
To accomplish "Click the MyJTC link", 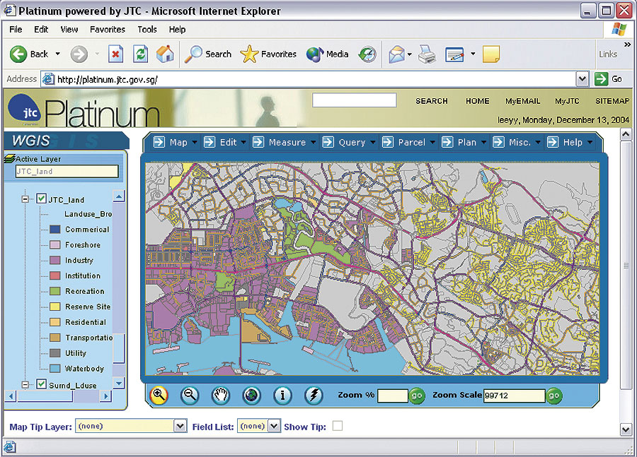I will pos(567,101).
